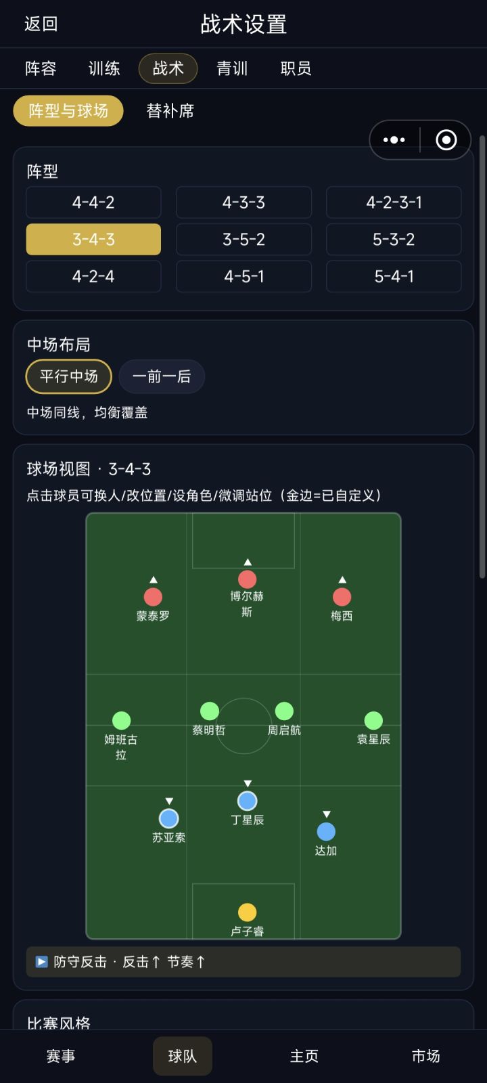Open the 青训 tab
The width and height of the screenshot is (487, 1083).
[x=232, y=68]
